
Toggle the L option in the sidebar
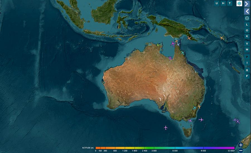pos(247,24)
